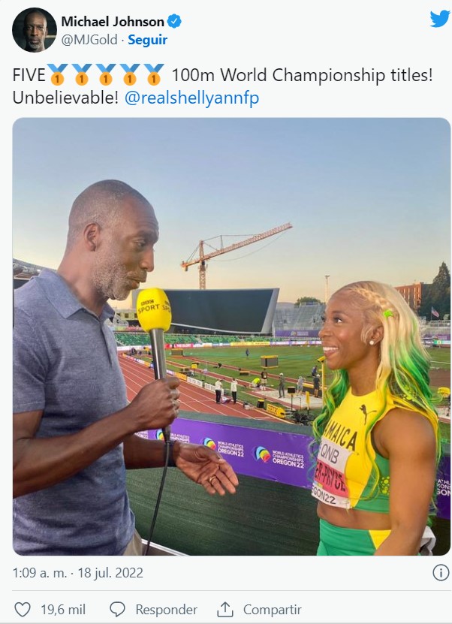The image size is (452, 624).
Task: Follow the account via Seguir link
Action: 147,40
